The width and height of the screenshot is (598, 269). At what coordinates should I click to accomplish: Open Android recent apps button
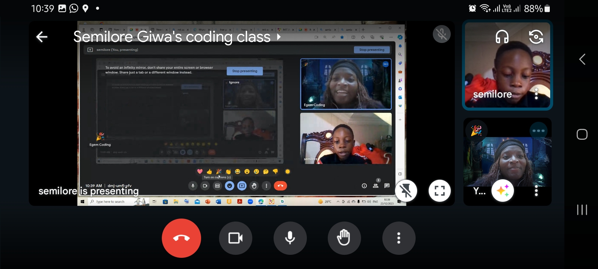pyautogui.click(x=582, y=210)
